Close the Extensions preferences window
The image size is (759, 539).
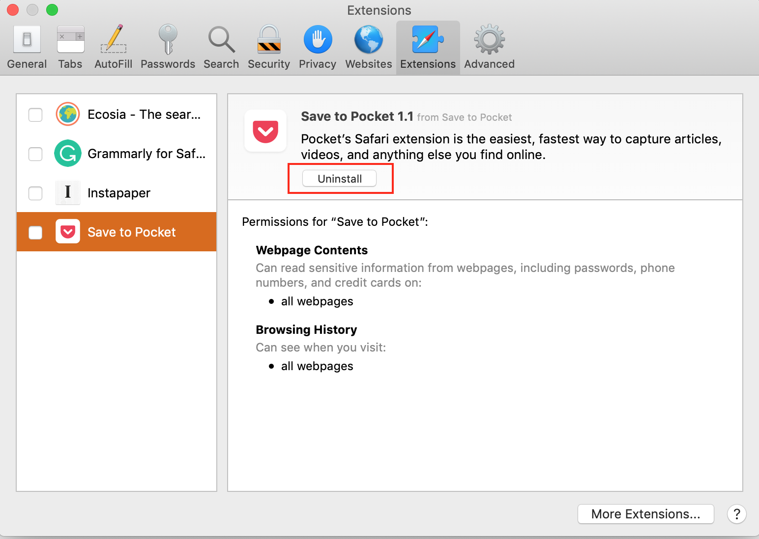[x=13, y=10]
